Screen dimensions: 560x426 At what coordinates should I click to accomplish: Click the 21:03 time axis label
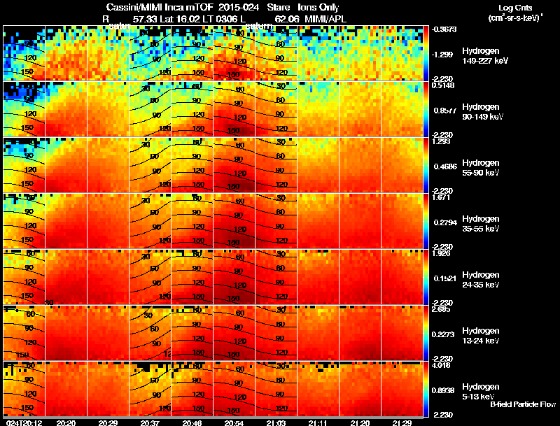[276, 423]
